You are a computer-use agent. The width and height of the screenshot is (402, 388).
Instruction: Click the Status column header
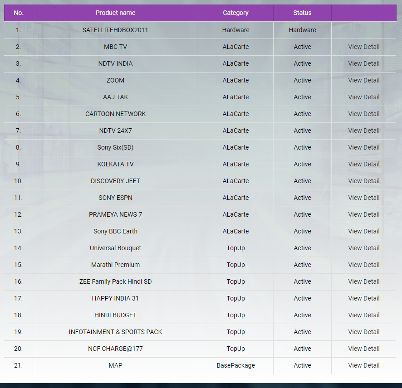point(302,13)
